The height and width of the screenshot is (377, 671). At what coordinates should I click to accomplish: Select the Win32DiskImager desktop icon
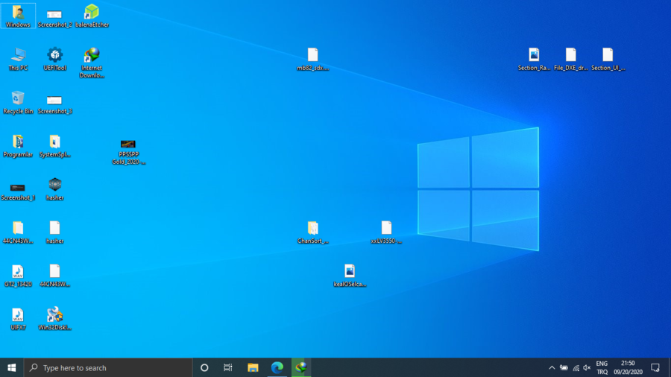coord(54,315)
